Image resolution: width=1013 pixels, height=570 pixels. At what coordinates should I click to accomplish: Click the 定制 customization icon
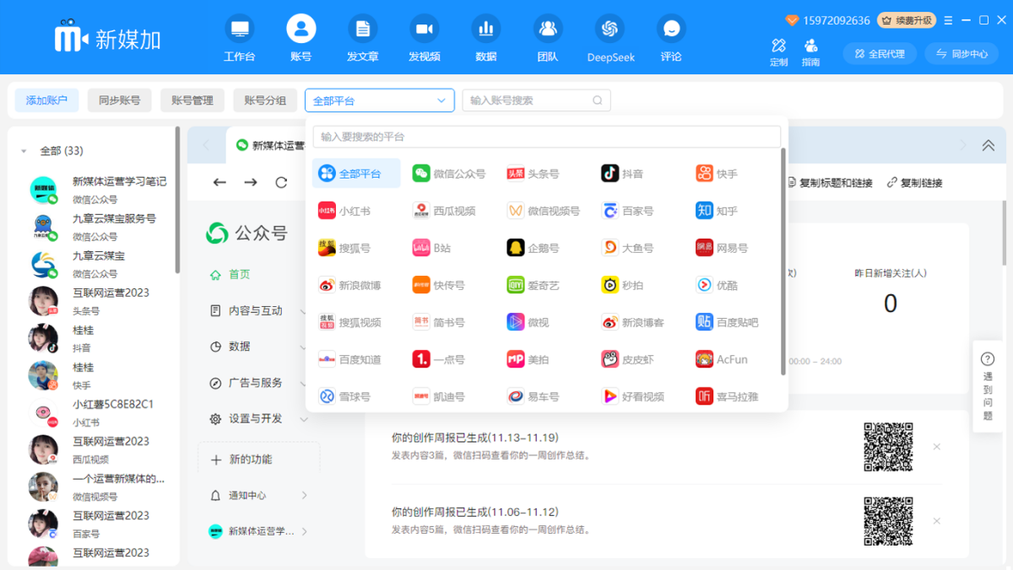777,52
